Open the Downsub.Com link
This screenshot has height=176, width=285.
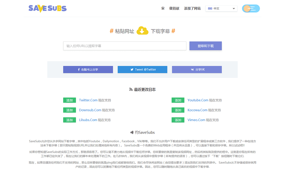(90, 110)
